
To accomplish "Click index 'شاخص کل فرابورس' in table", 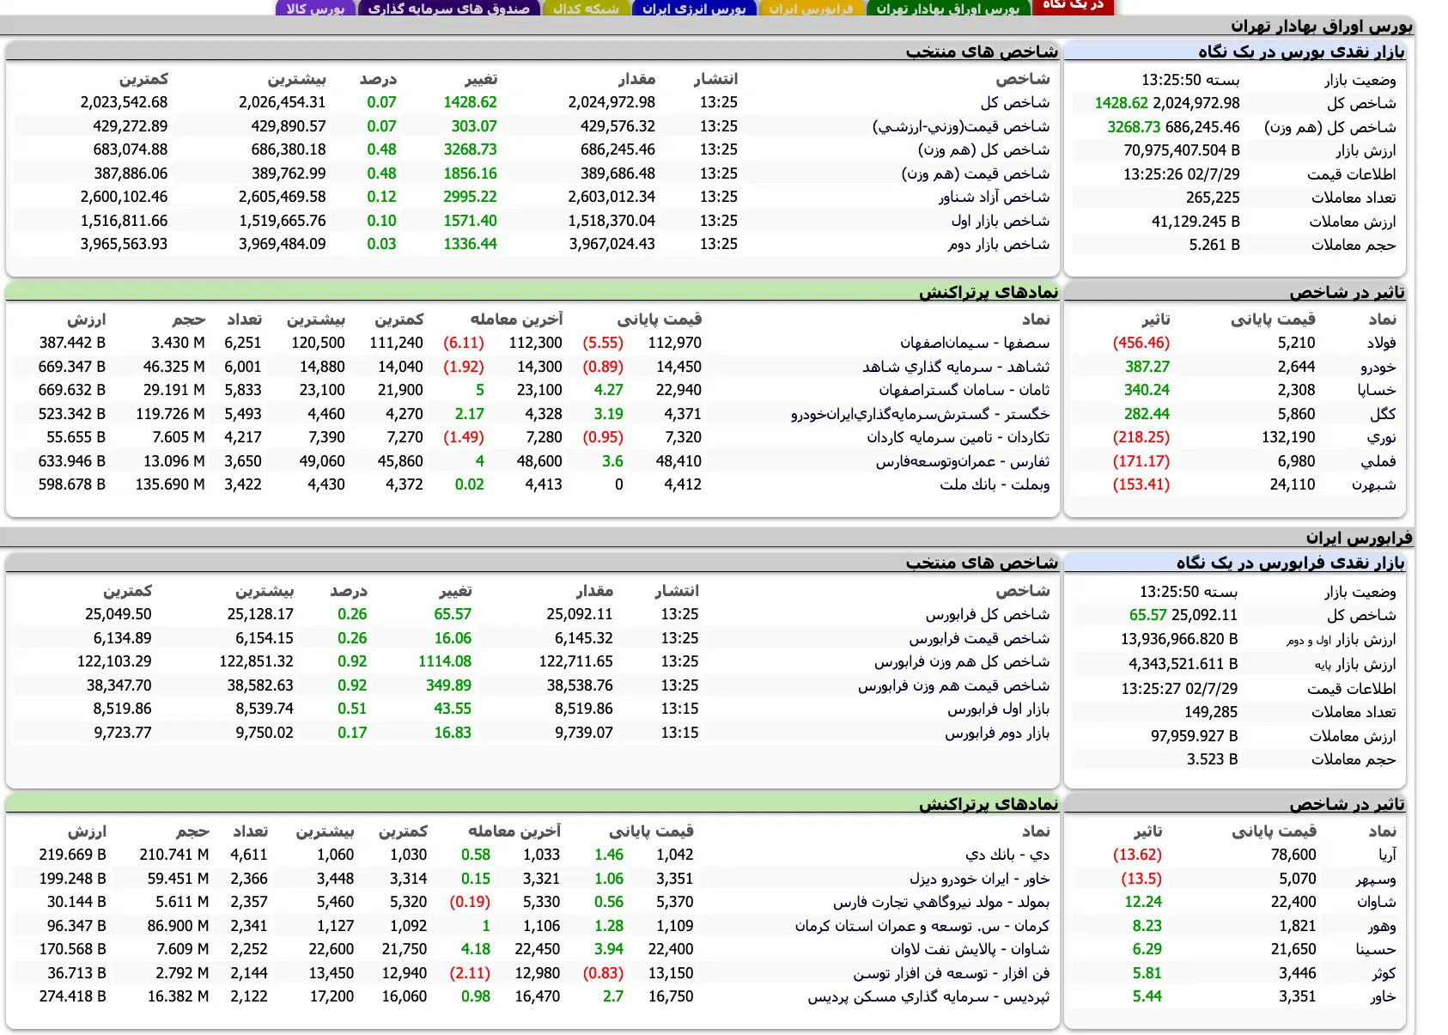I will [988, 614].
